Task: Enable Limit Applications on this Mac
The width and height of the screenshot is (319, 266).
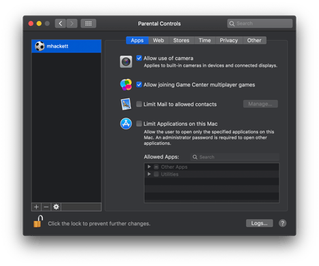Action: click(139, 124)
